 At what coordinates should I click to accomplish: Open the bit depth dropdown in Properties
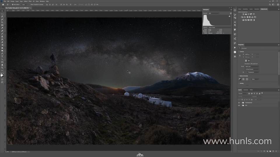[252, 69]
